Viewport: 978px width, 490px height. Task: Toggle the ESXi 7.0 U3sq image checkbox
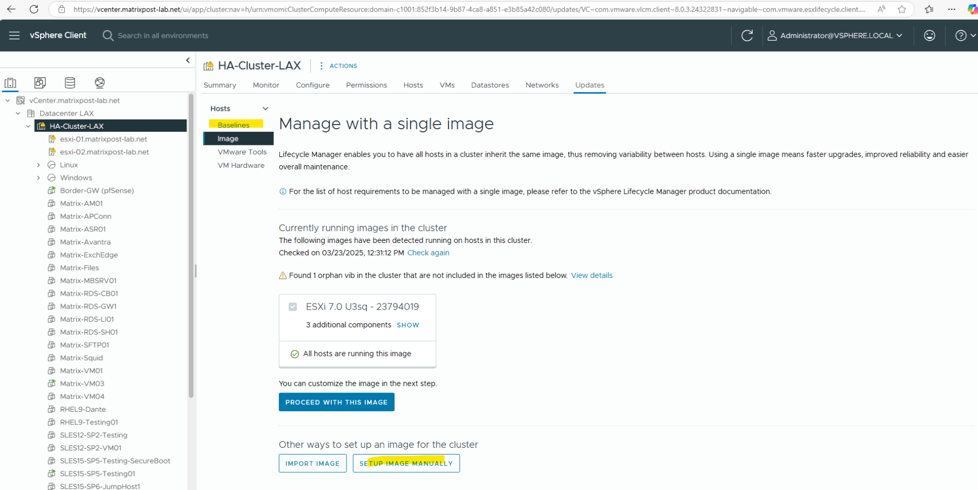click(x=293, y=307)
